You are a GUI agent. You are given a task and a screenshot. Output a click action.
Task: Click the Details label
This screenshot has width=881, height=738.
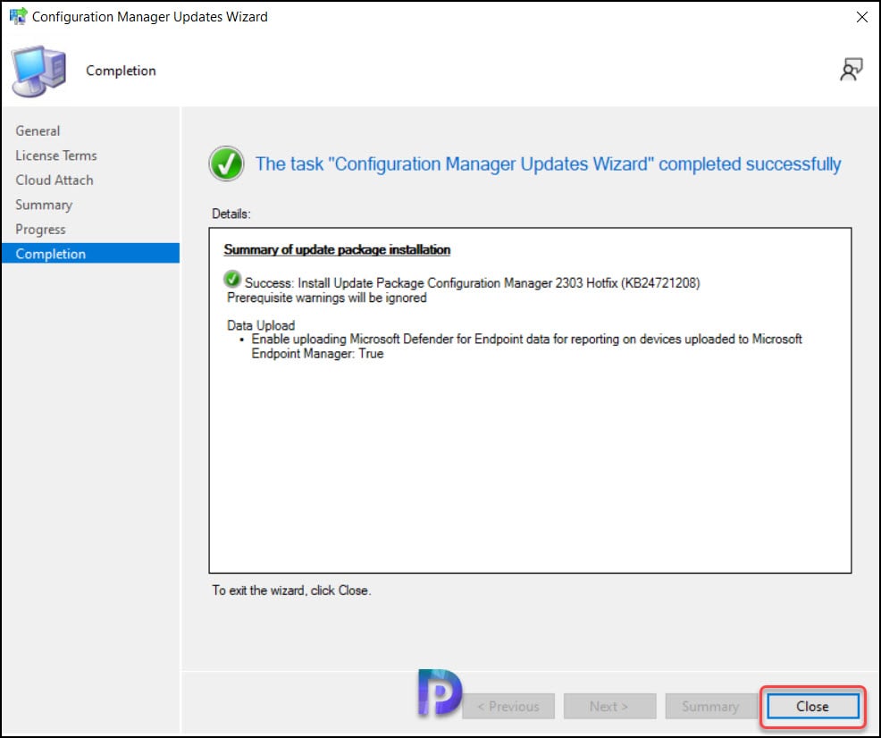click(x=231, y=214)
